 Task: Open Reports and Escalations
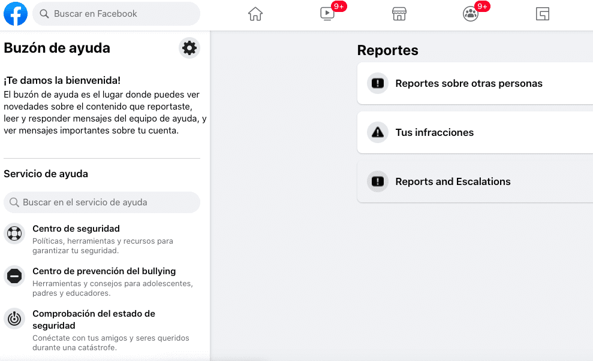click(x=475, y=181)
